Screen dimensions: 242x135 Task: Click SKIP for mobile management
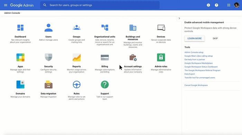pos(215,38)
